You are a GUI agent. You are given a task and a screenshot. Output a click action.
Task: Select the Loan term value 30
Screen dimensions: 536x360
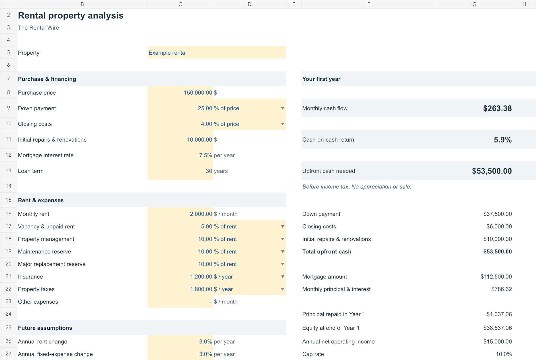180,171
